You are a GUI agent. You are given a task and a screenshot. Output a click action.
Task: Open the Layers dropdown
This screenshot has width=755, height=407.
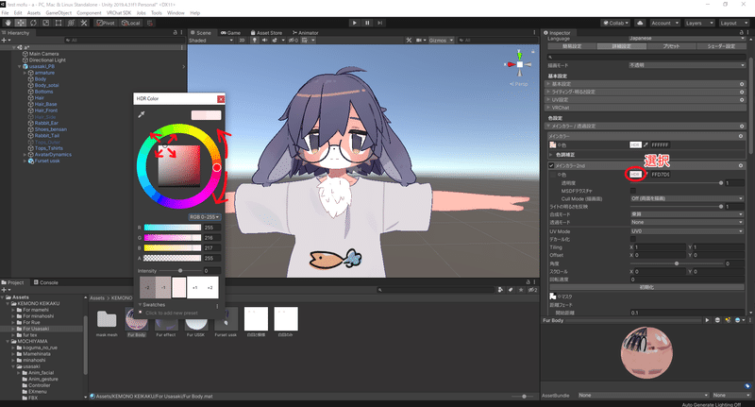point(699,23)
